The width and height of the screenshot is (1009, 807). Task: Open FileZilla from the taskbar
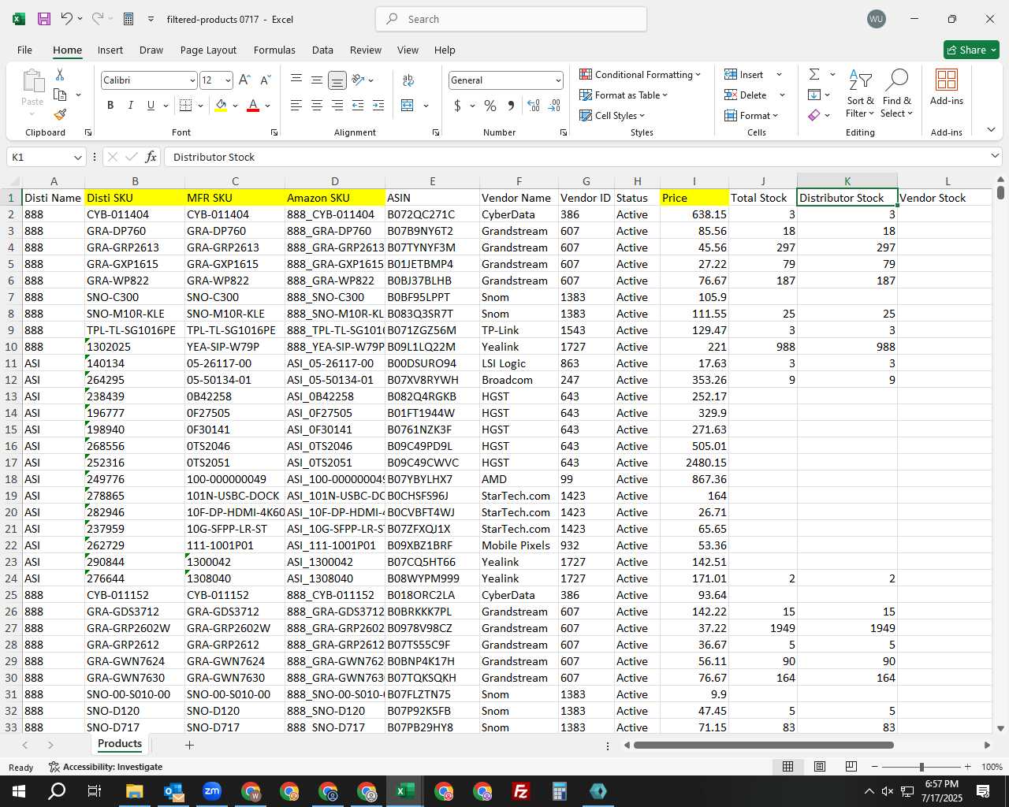pos(521,791)
